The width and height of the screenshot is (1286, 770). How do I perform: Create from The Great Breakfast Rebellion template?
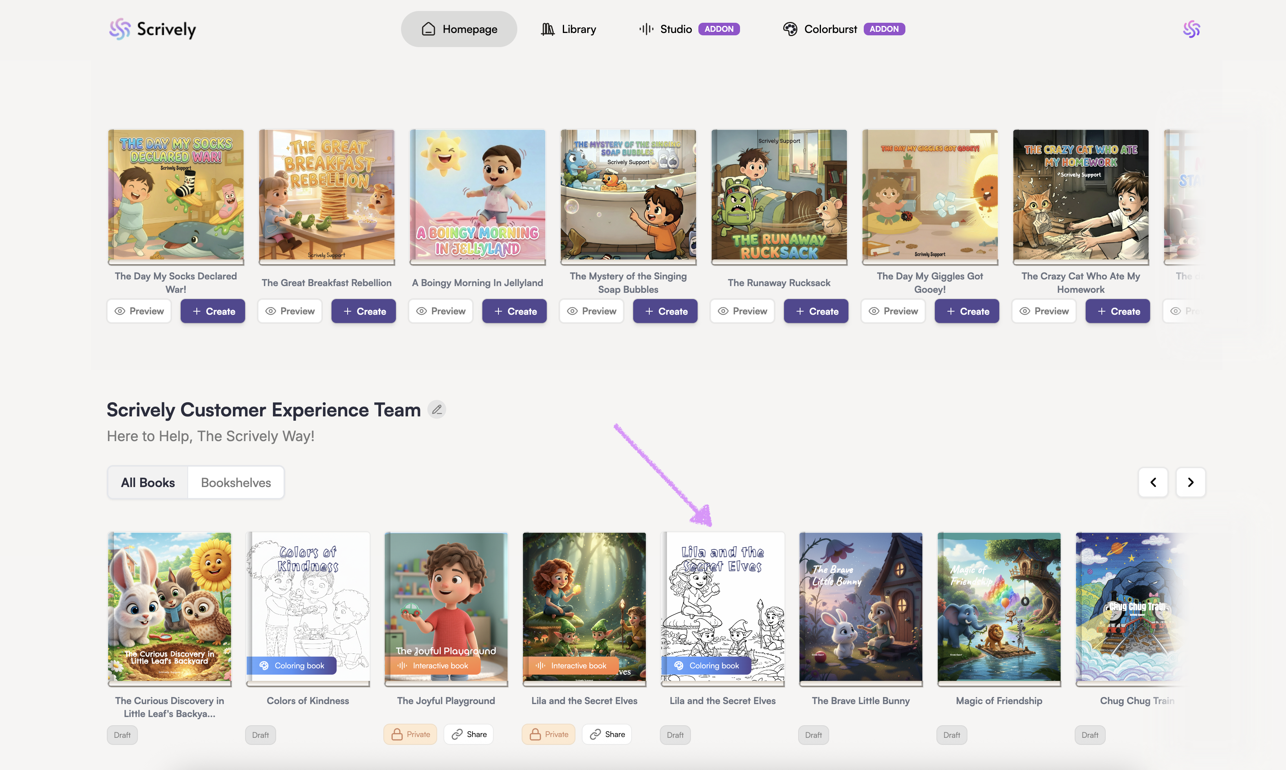[x=363, y=311]
